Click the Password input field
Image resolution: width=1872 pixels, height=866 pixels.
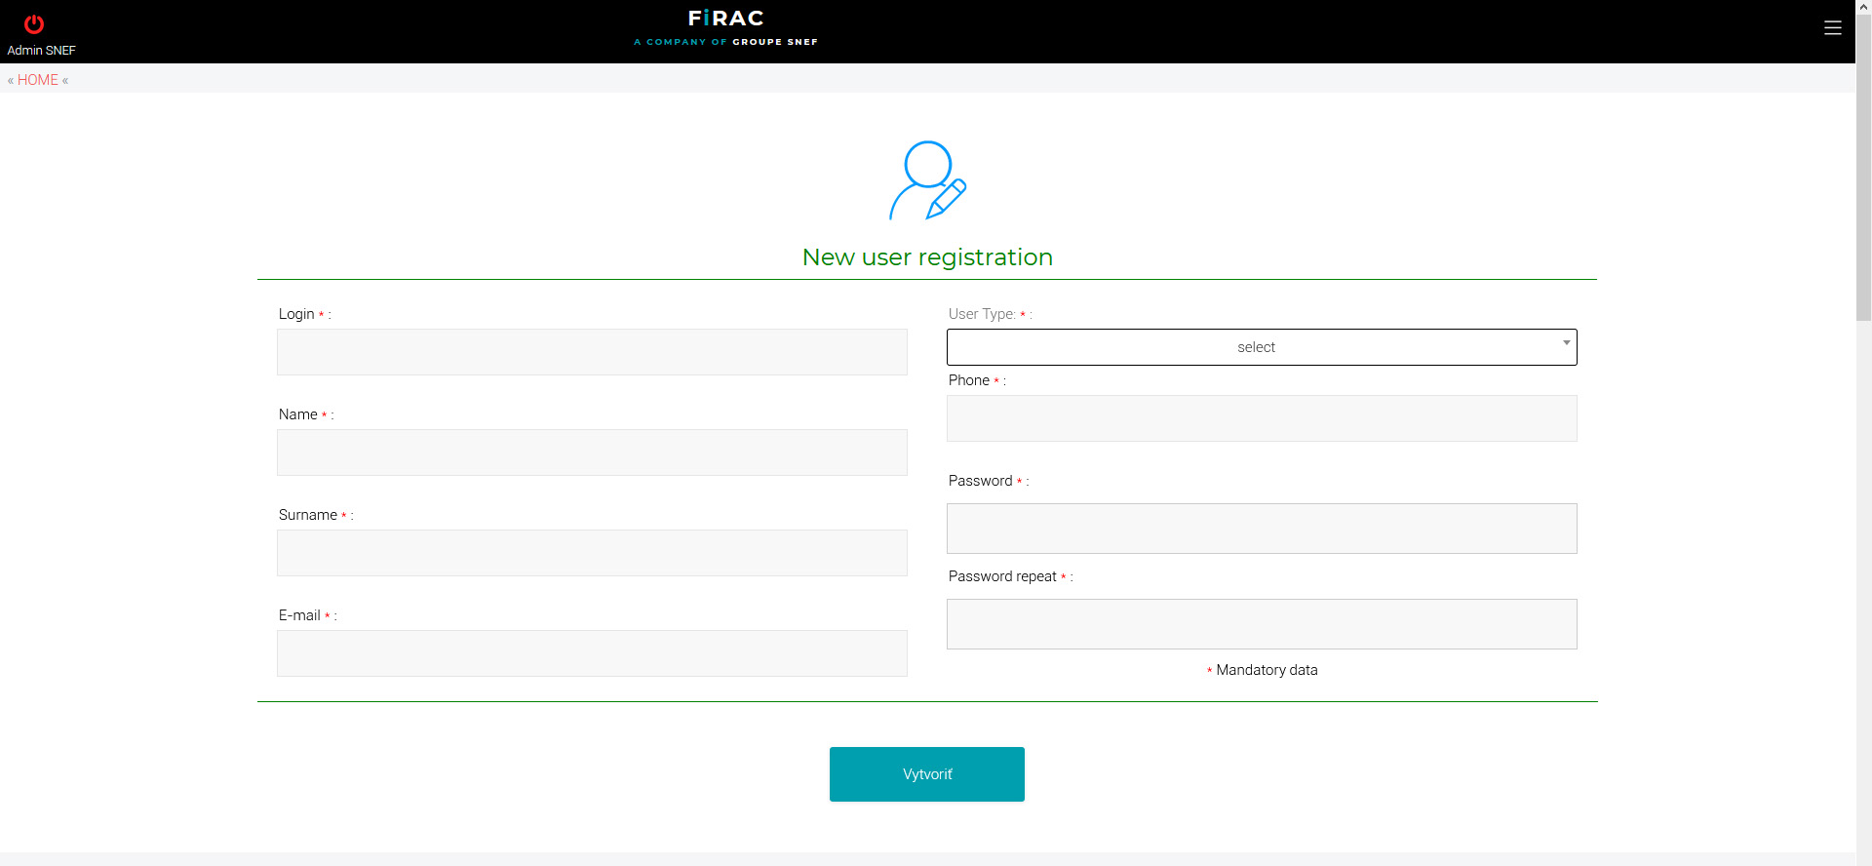(x=1262, y=529)
